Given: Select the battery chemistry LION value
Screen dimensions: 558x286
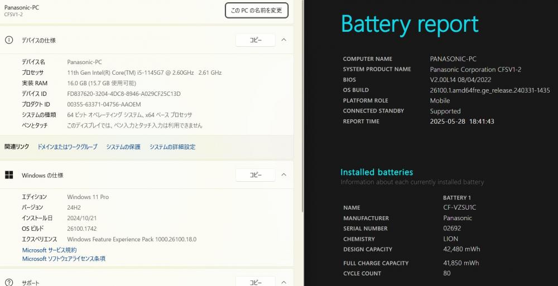Looking at the screenshot, I should tap(450, 239).
